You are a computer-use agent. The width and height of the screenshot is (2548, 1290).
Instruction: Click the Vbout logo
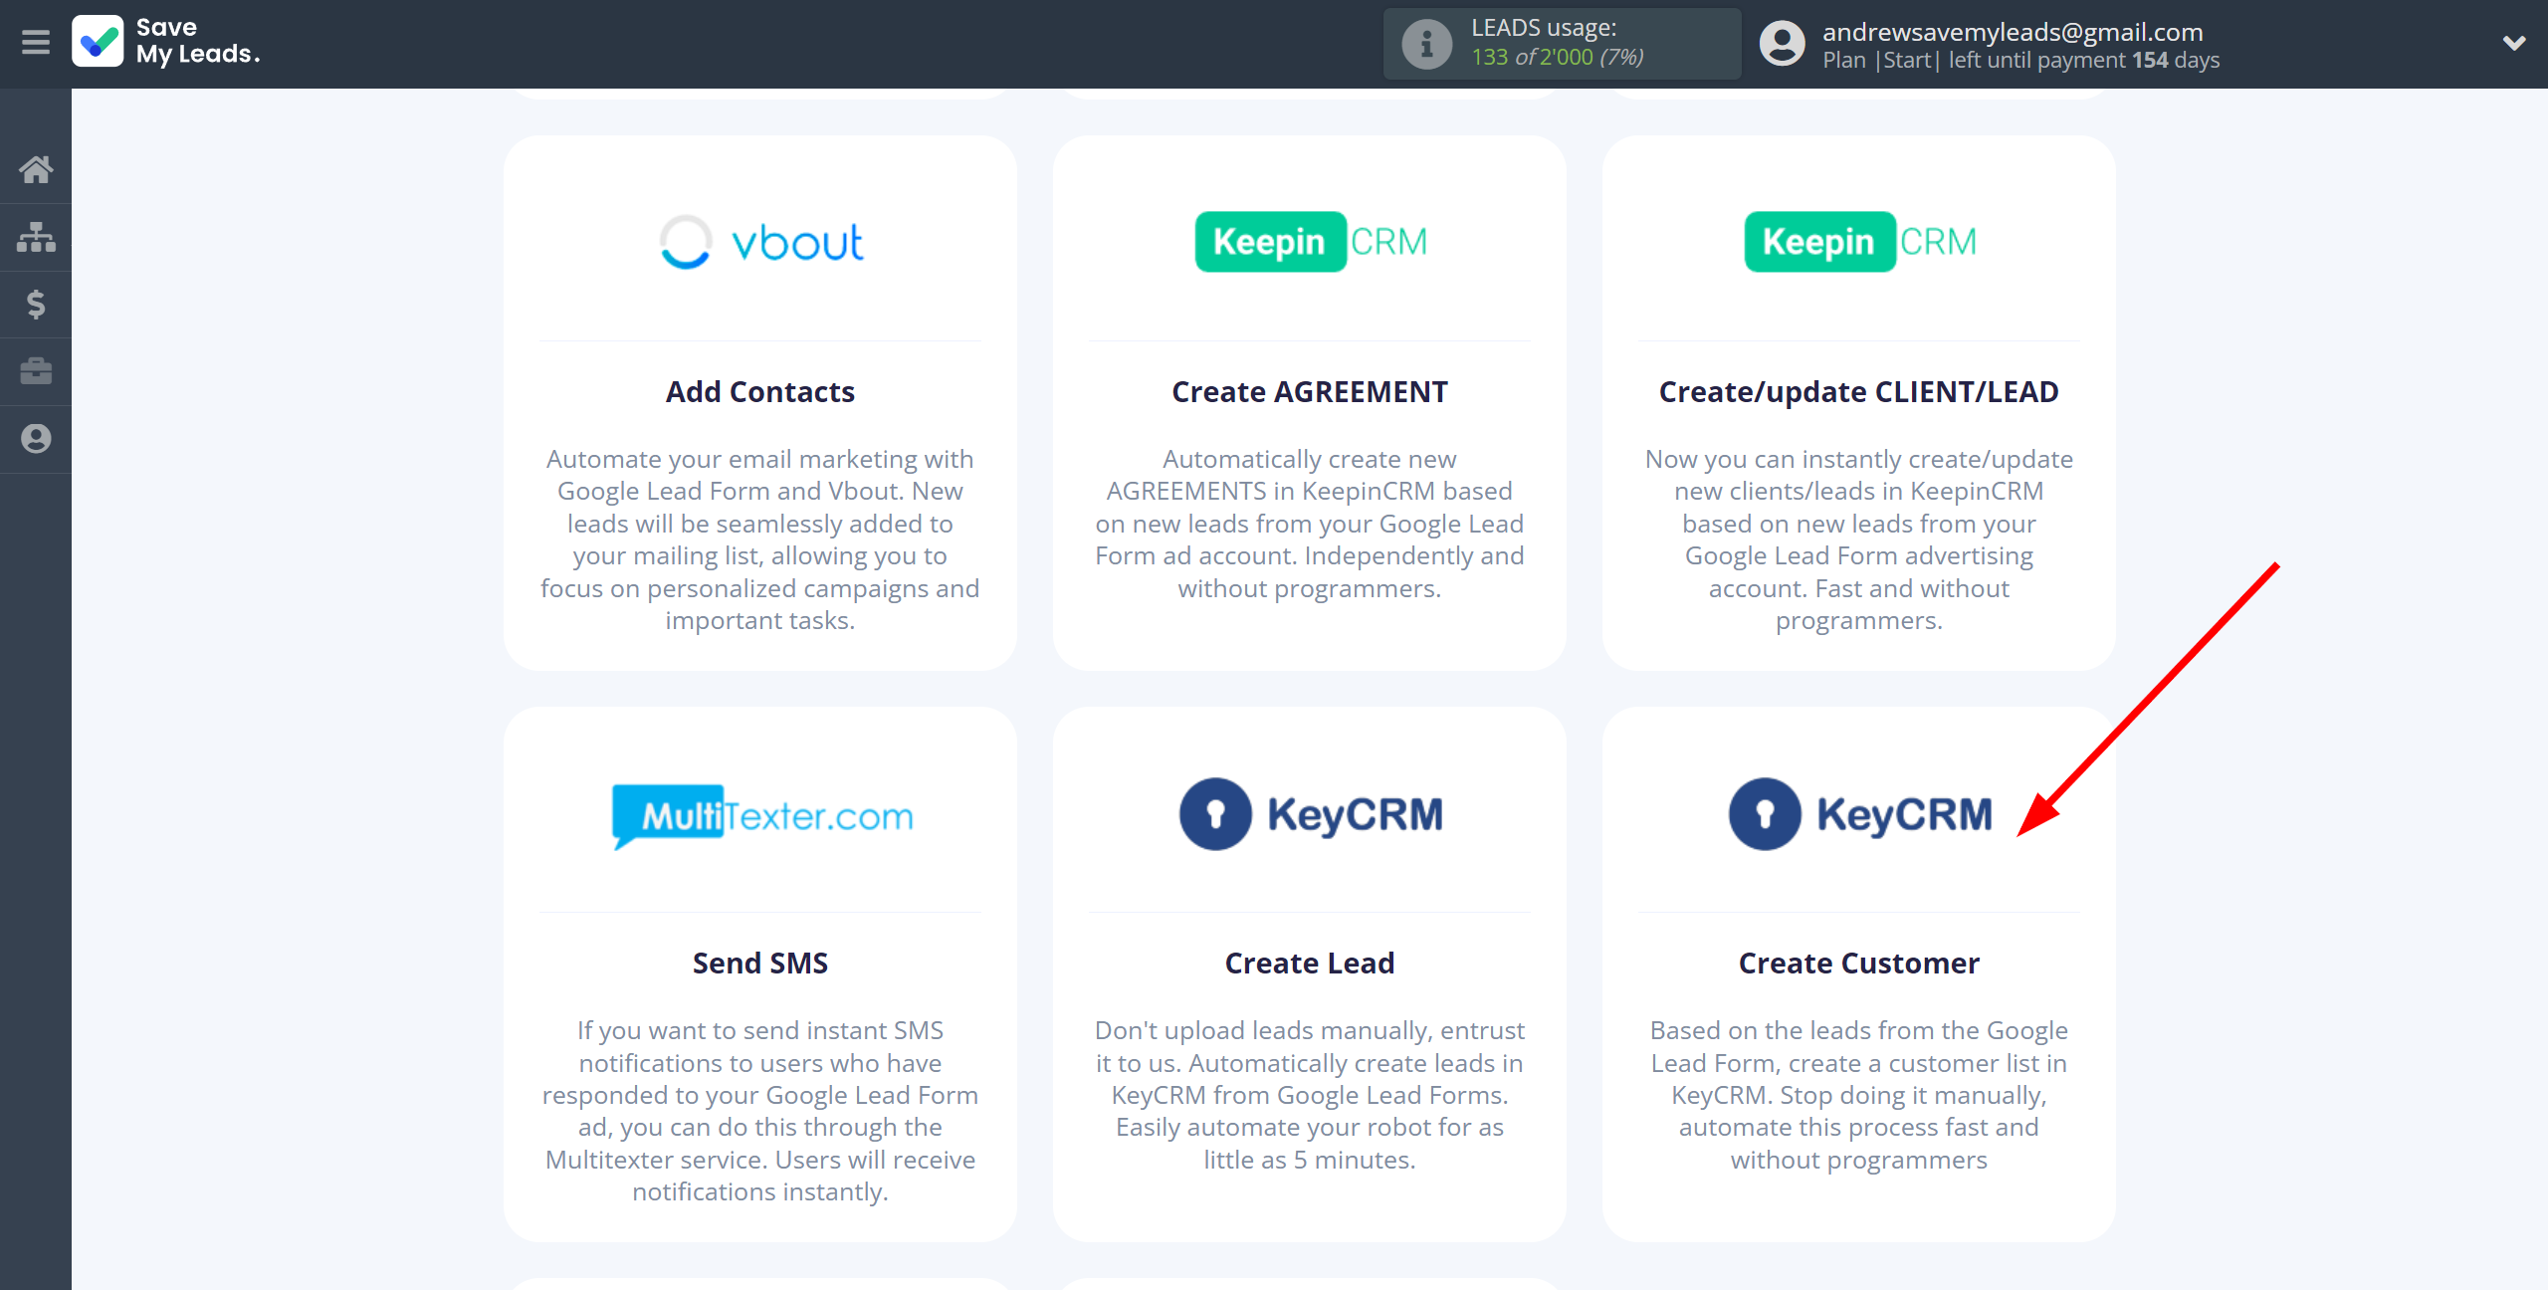(x=761, y=242)
